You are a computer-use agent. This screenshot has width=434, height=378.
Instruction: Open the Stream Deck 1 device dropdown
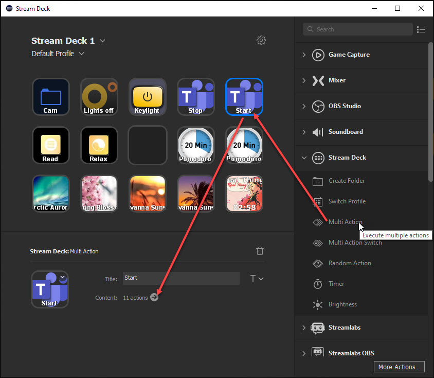102,41
